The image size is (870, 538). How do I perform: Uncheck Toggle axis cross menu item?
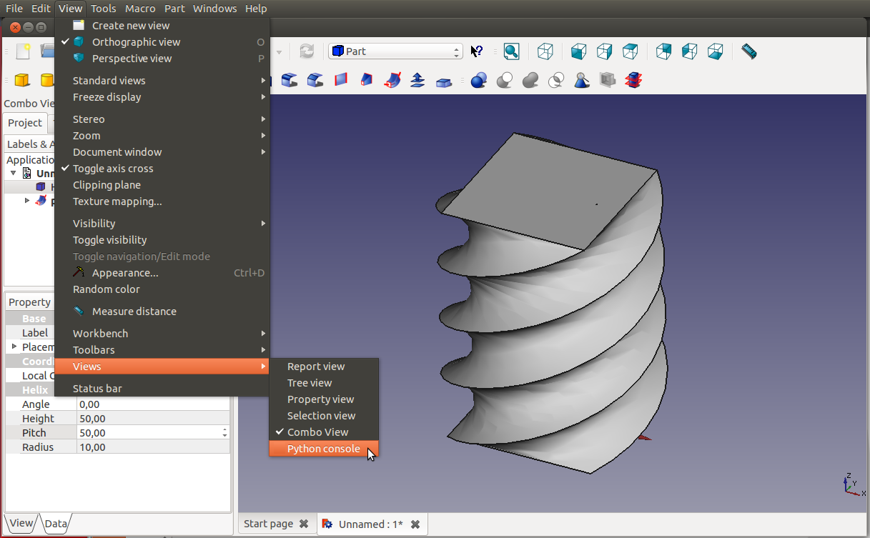coord(113,169)
